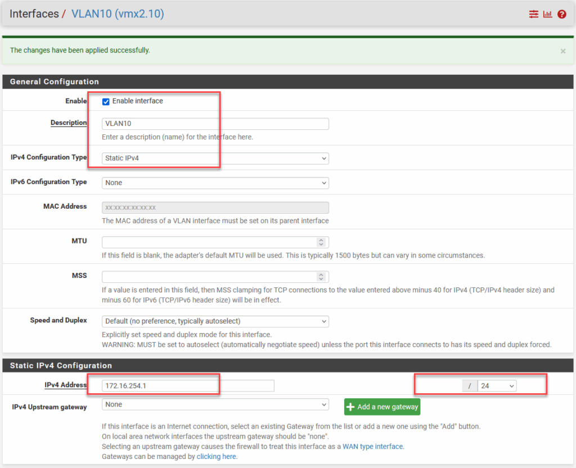Screen dimensions: 576x468
Task: Open the IPv4 Configuration Type dropdown
Action: coord(215,159)
